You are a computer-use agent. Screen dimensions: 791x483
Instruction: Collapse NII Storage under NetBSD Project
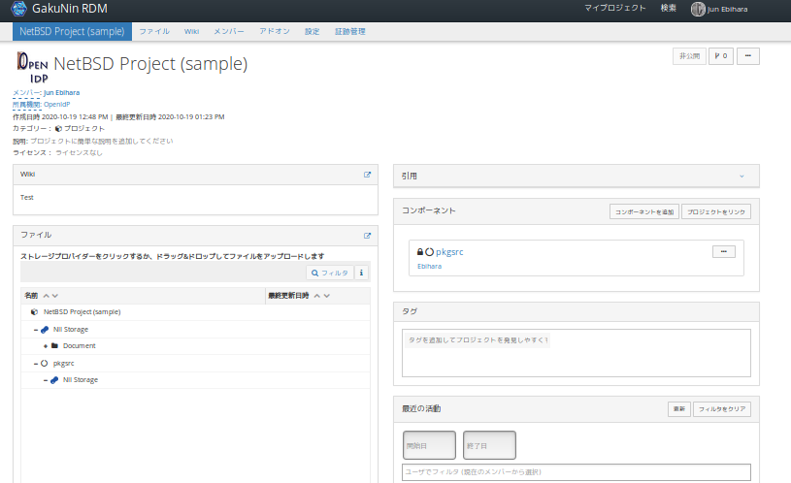[x=36, y=330]
